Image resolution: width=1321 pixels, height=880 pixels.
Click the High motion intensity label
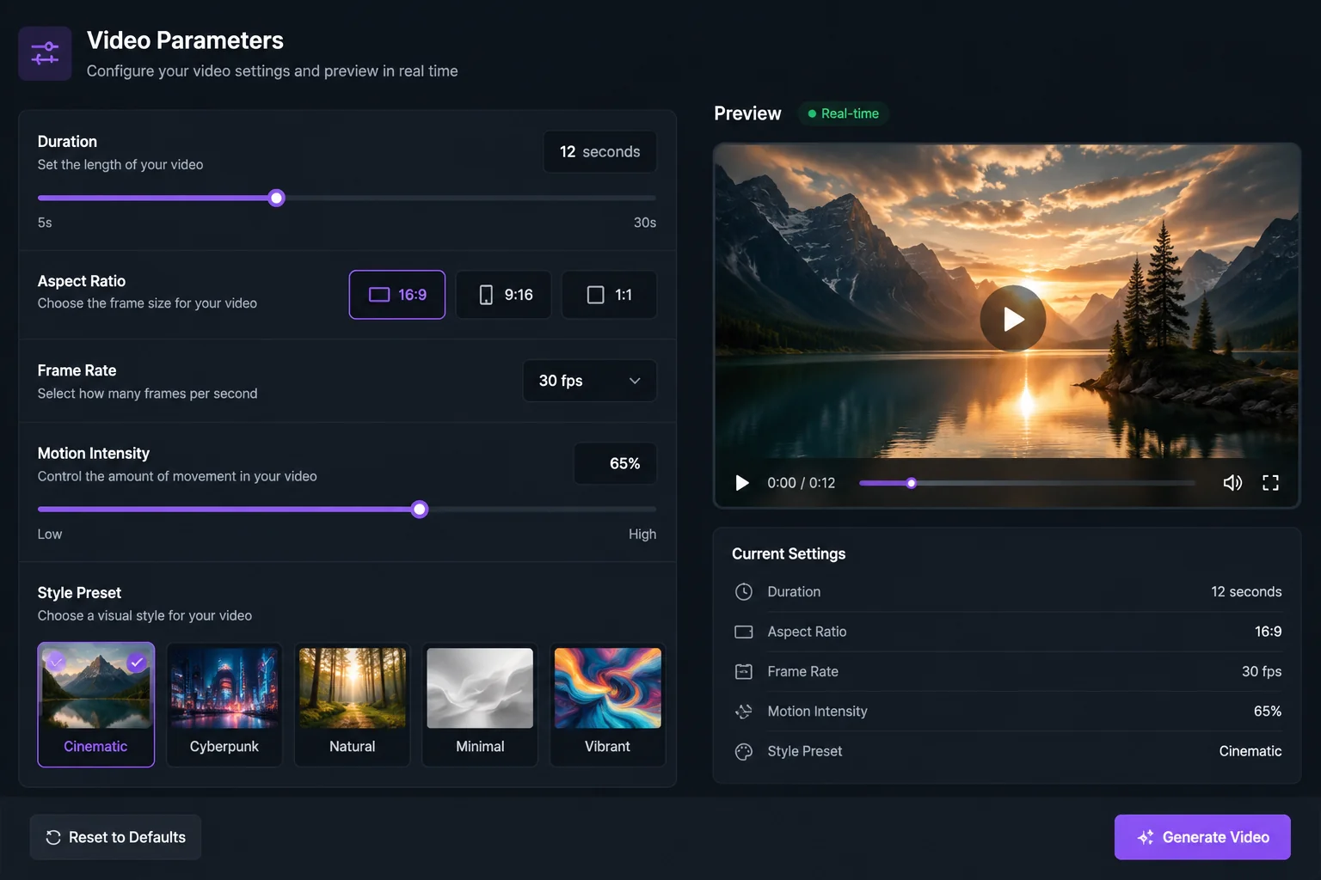coord(642,535)
